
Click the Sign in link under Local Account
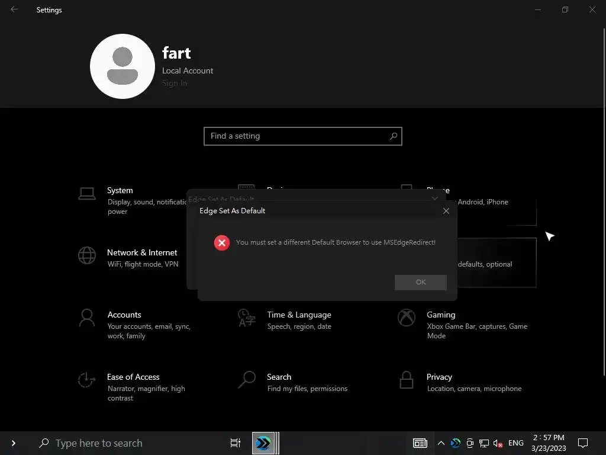pos(175,83)
